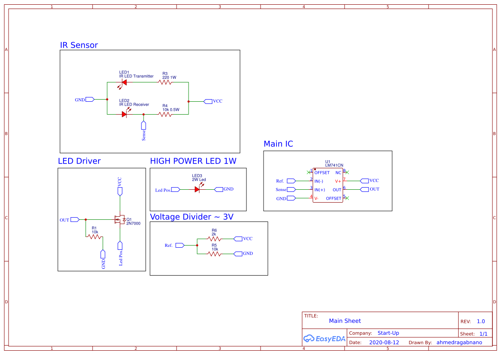Image resolution: width=501 pixels, height=355 pixels.
Task: Select the OUT port in Main IC
Action: click(365, 189)
